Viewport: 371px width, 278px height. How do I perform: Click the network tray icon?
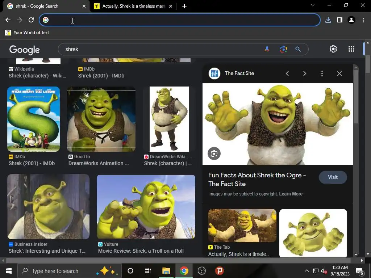point(316,271)
